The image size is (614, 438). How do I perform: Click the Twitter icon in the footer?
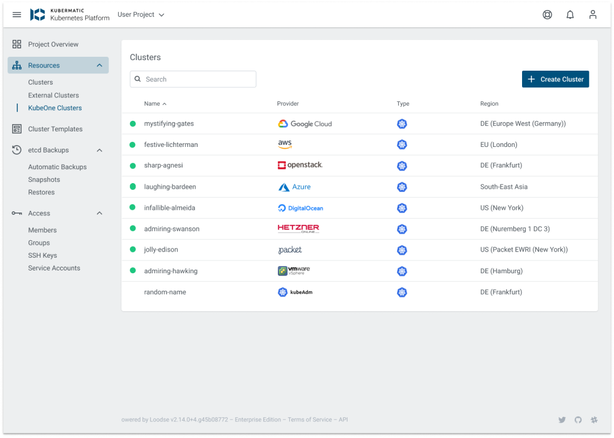coord(562,420)
